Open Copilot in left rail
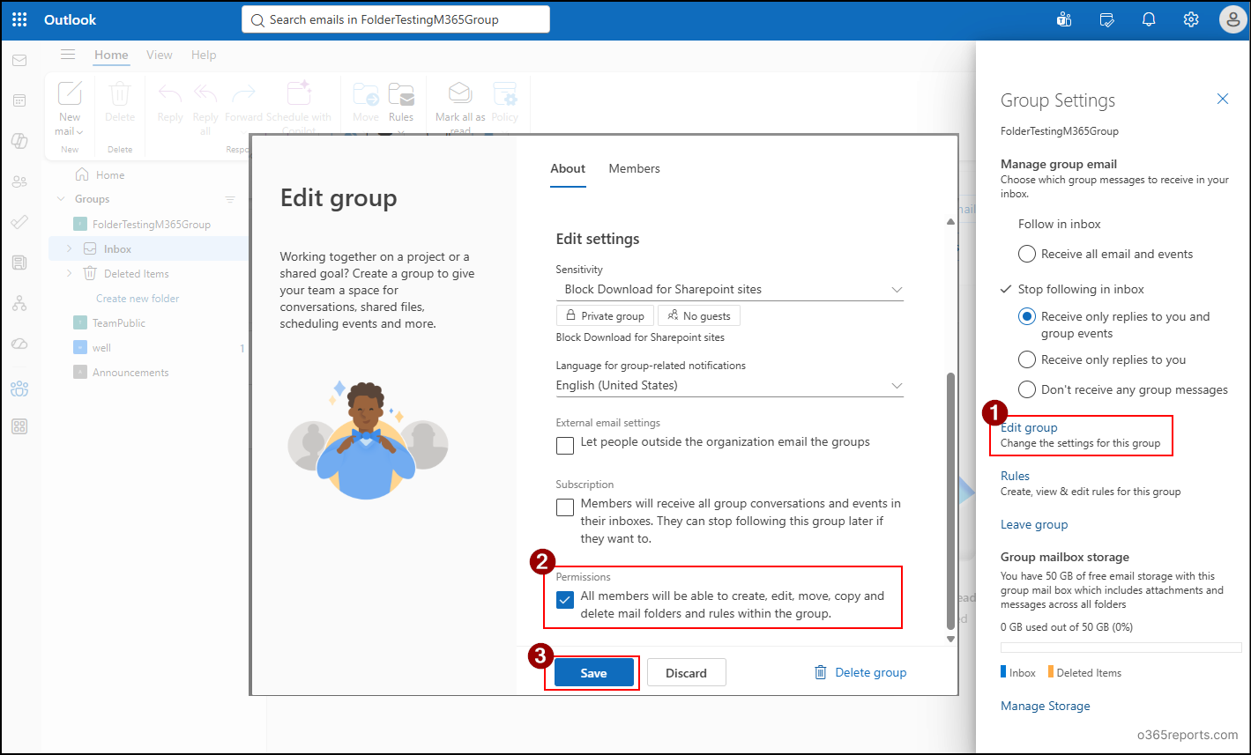The width and height of the screenshot is (1251, 755). (19, 141)
